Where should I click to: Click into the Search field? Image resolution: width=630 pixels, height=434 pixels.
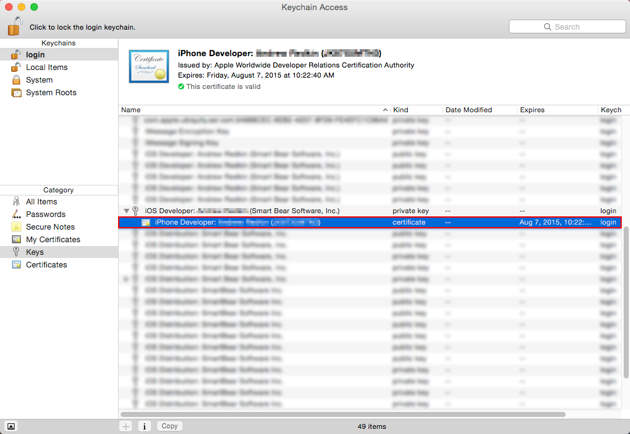(567, 27)
